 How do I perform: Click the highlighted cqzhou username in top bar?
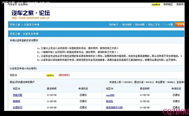pos(156,5)
